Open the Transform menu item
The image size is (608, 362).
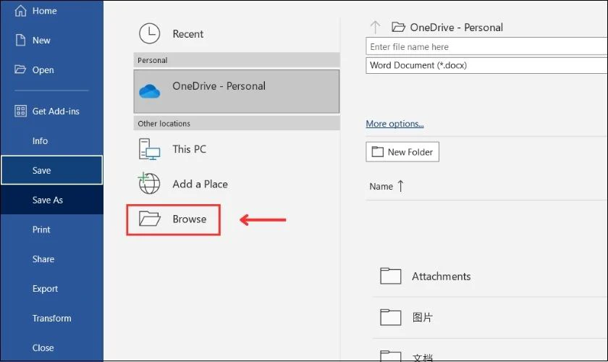(x=52, y=318)
